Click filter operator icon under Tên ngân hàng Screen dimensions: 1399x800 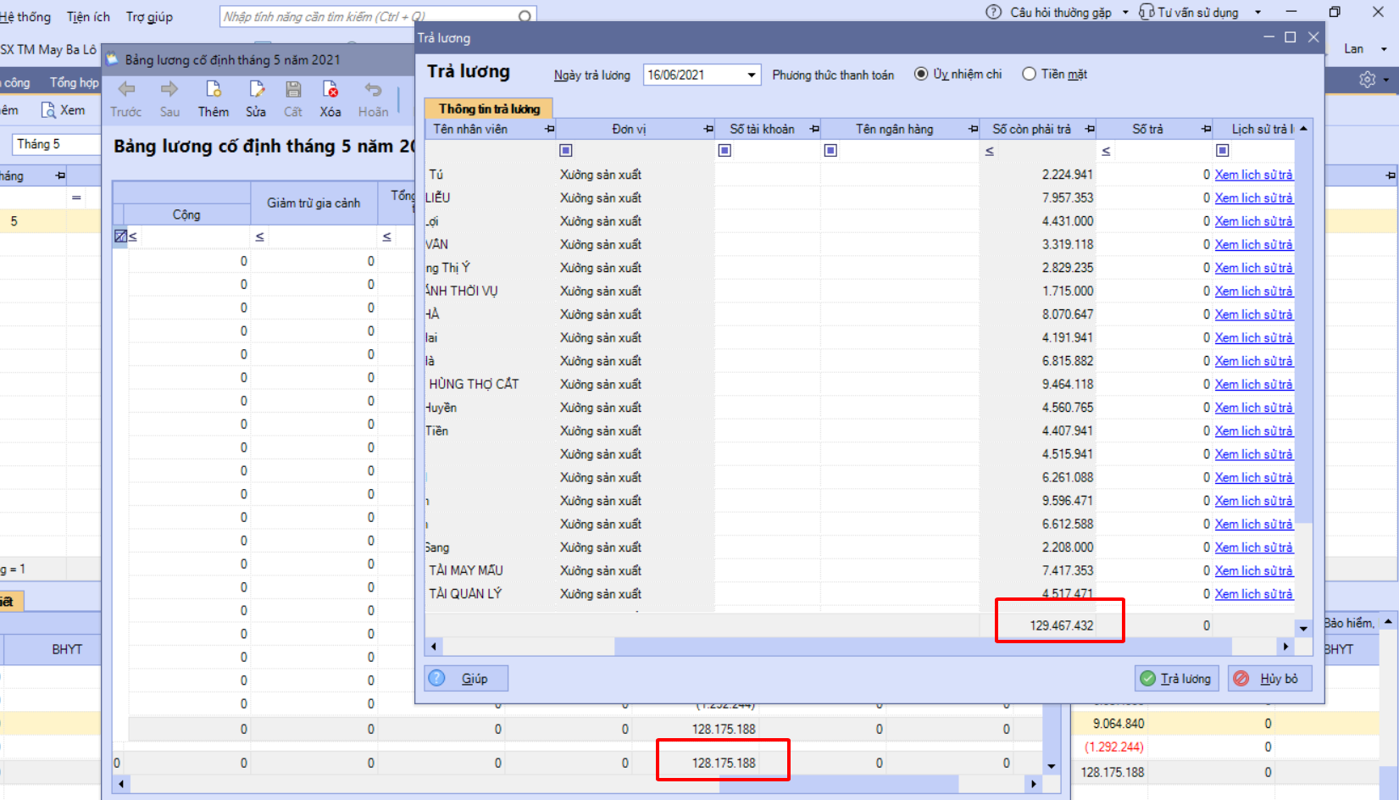[830, 150]
